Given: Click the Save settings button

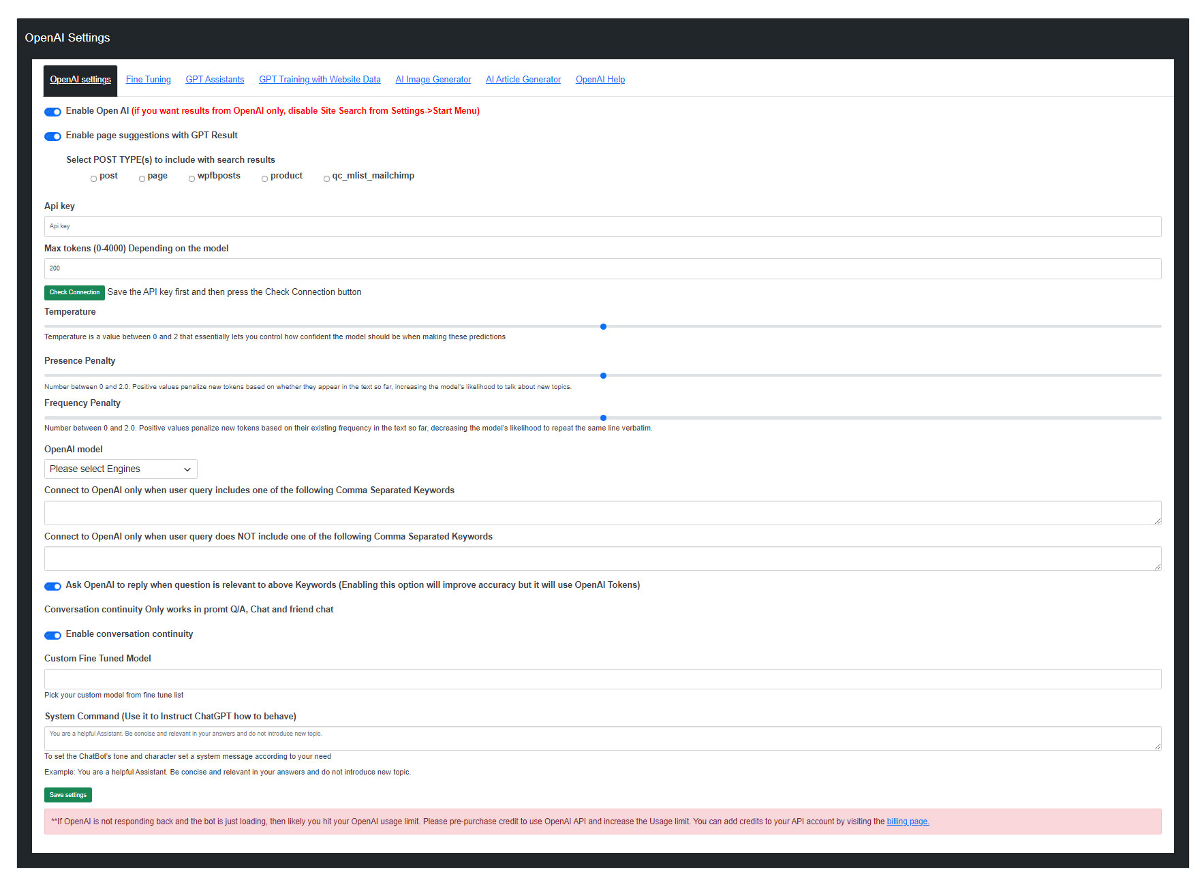Looking at the screenshot, I should click(68, 795).
